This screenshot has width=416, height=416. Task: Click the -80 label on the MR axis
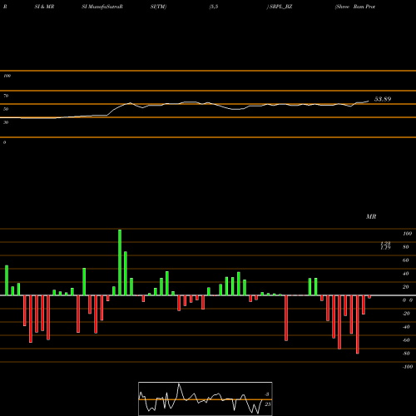point(406,354)
